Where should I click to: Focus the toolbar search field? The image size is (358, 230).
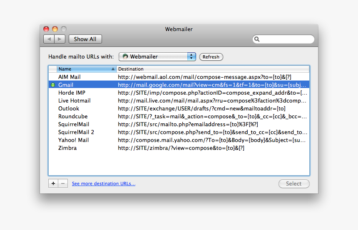pyautogui.click(x=283, y=39)
